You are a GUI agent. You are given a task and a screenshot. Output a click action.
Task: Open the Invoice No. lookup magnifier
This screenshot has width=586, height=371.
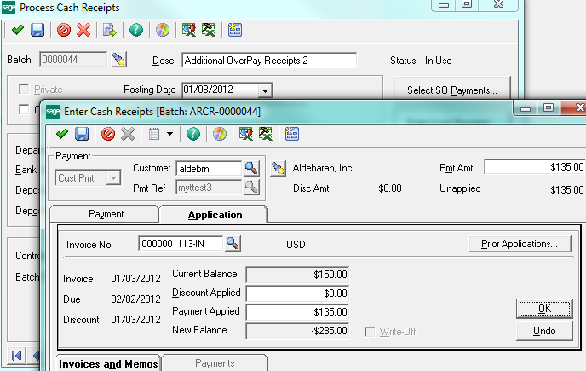(x=233, y=244)
